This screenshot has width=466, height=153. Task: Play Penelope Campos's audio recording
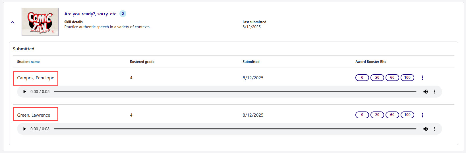(x=25, y=92)
